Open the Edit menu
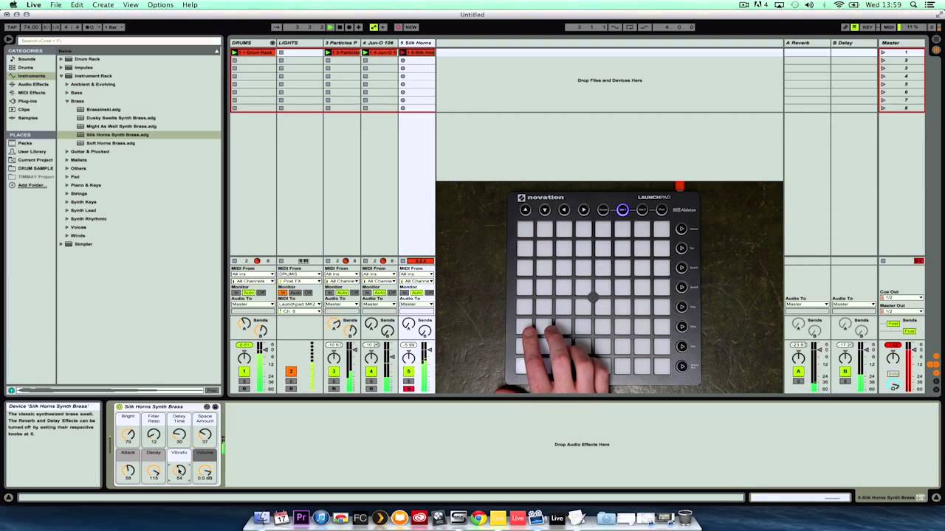945x531 pixels. click(77, 5)
